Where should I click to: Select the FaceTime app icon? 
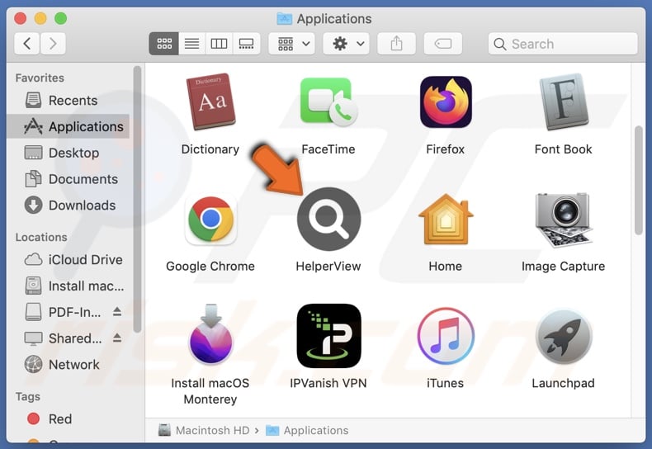328,102
